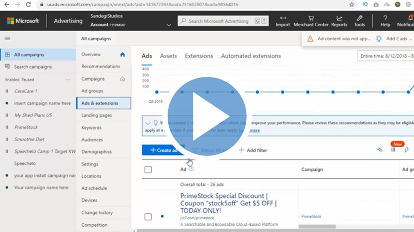
Task: Toggle the select-all ads checkbox
Action: 148,169
